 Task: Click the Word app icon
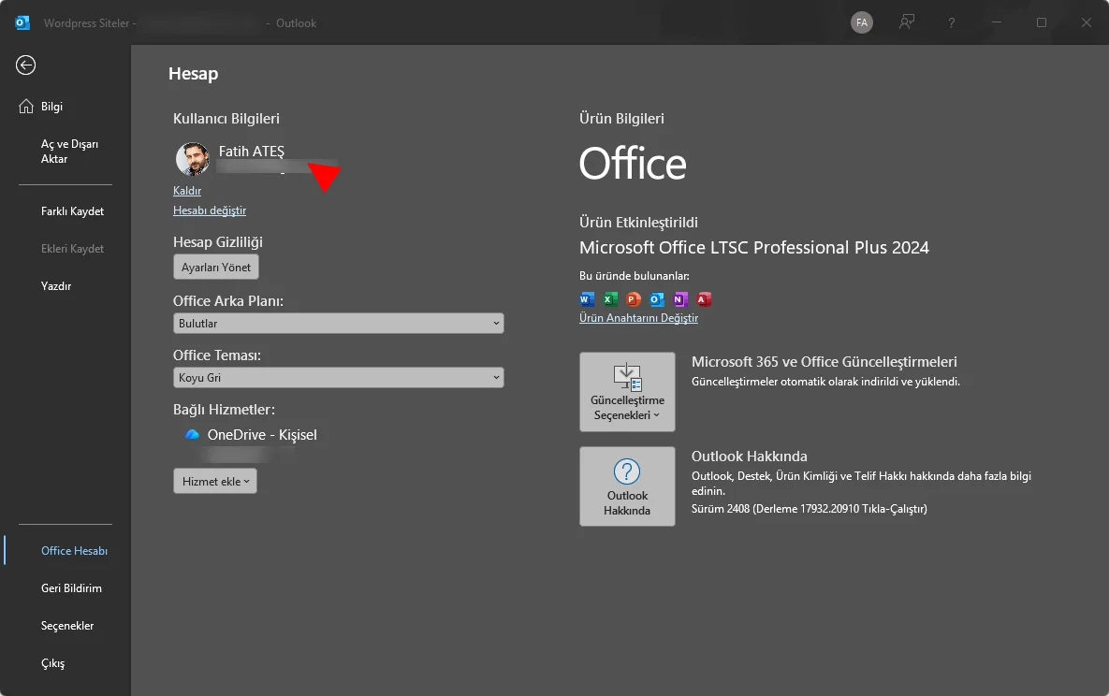pyautogui.click(x=587, y=299)
